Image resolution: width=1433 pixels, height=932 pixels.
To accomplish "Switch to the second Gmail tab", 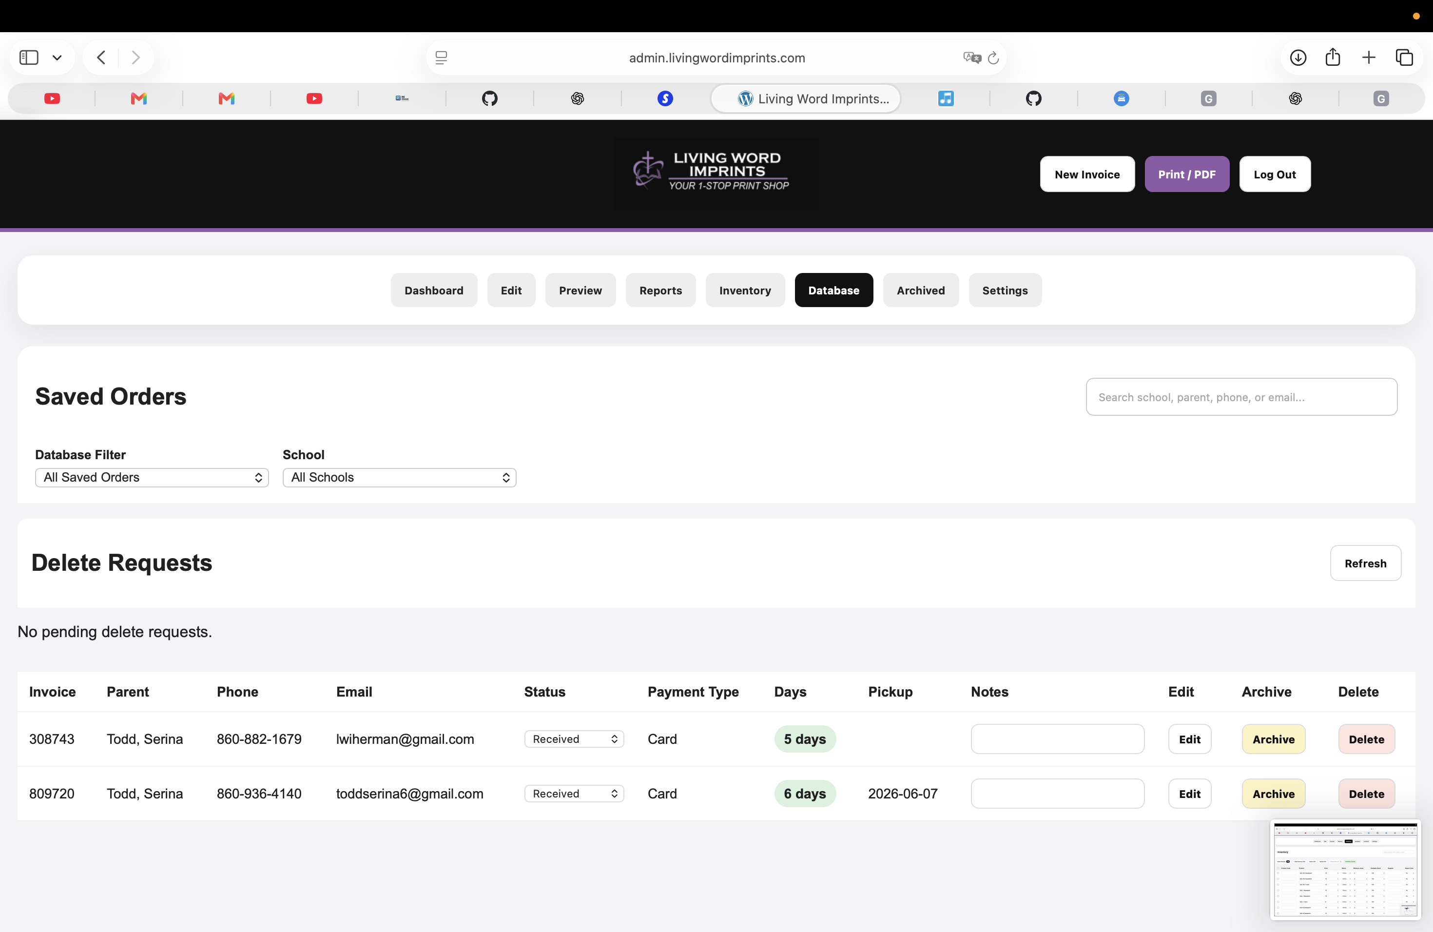I will click(x=226, y=99).
